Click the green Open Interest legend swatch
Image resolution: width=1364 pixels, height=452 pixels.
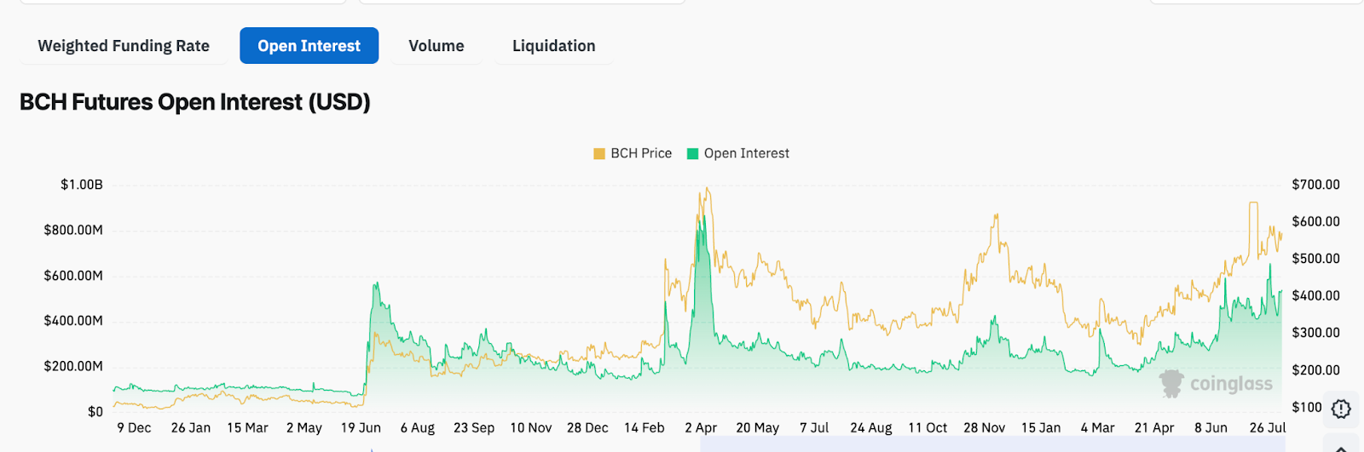tap(693, 154)
